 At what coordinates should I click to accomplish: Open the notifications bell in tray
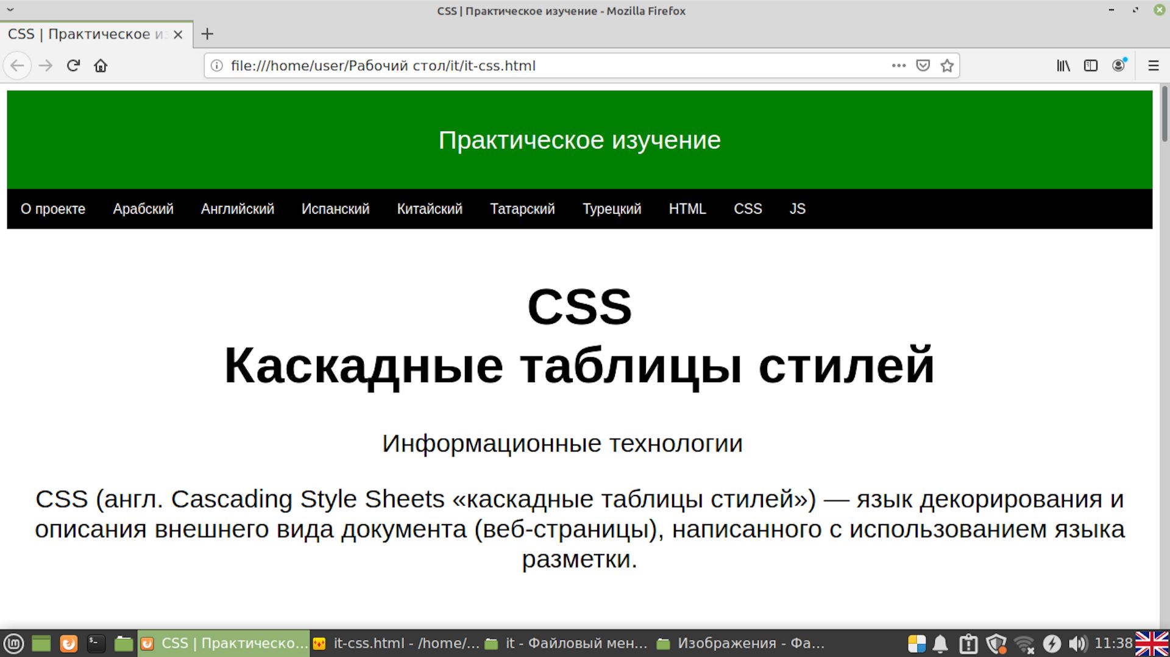click(x=941, y=644)
